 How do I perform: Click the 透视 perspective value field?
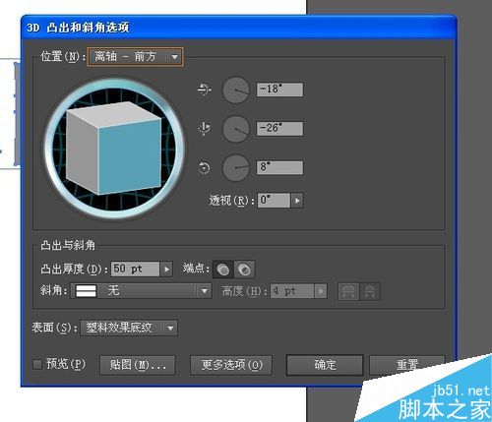[x=274, y=201]
